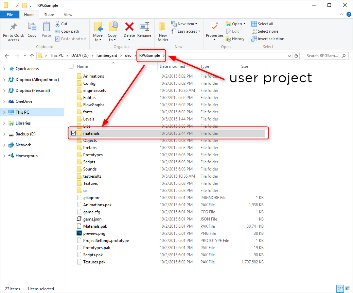Open Move to dropdown
Viewport: 353px width, 293px height.
[98, 38]
